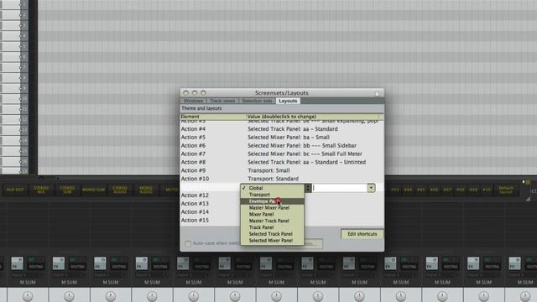This screenshot has height=302, width=537.
Task: Click the Default layout toolbar button
Action: point(506,190)
